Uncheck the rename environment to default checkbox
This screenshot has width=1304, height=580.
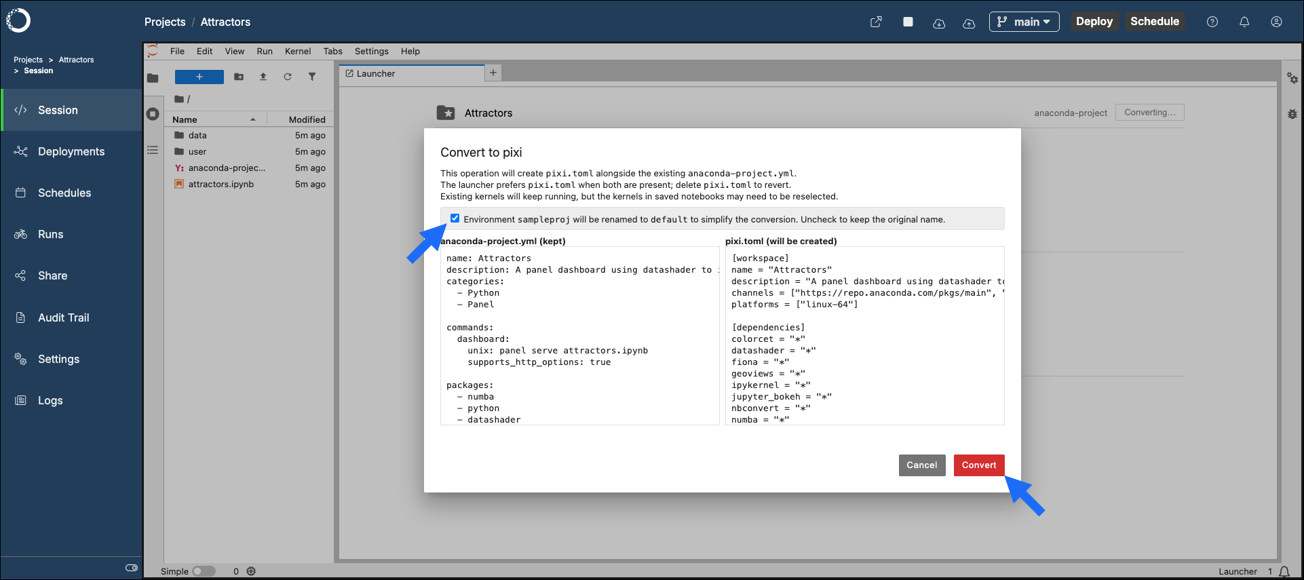click(x=455, y=218)
